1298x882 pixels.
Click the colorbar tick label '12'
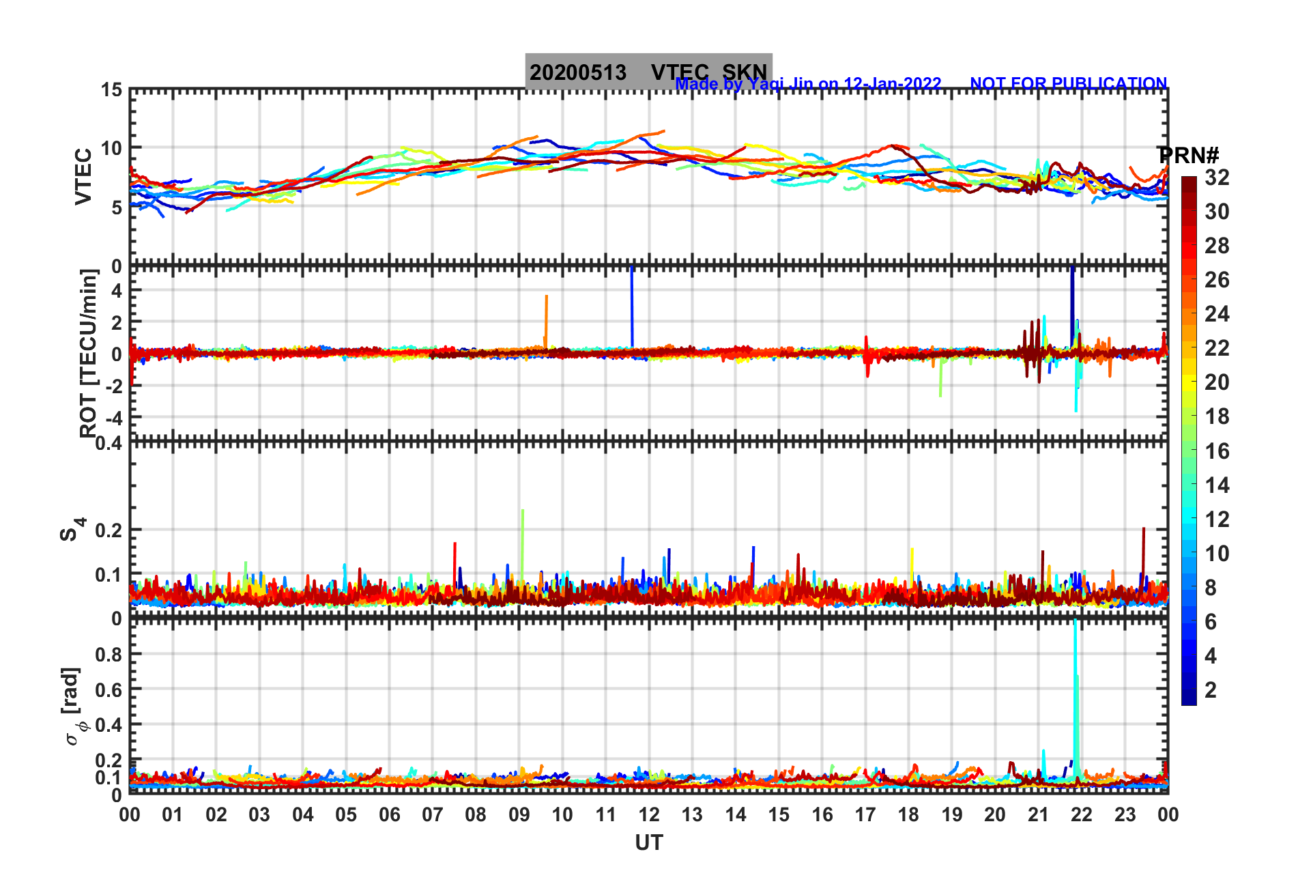coord(1217,520)
